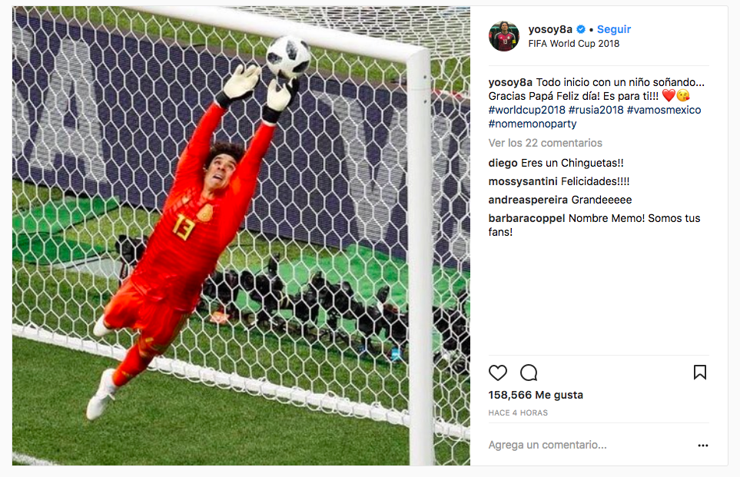The image size is (740, 477).
Task: Expand Ver los 22 comentarios
Action: (545, 143)
